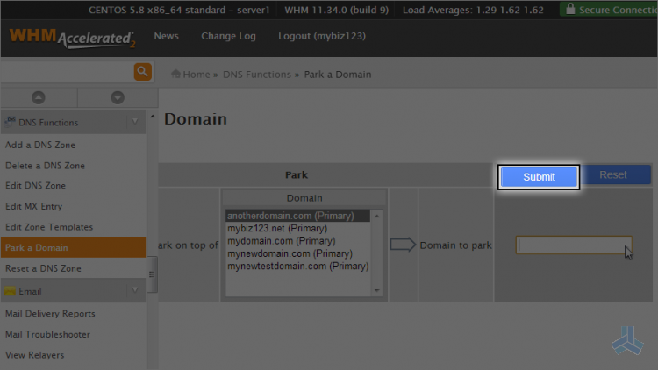
Task: Open the News menu item
Action: (x=166, y=36)
